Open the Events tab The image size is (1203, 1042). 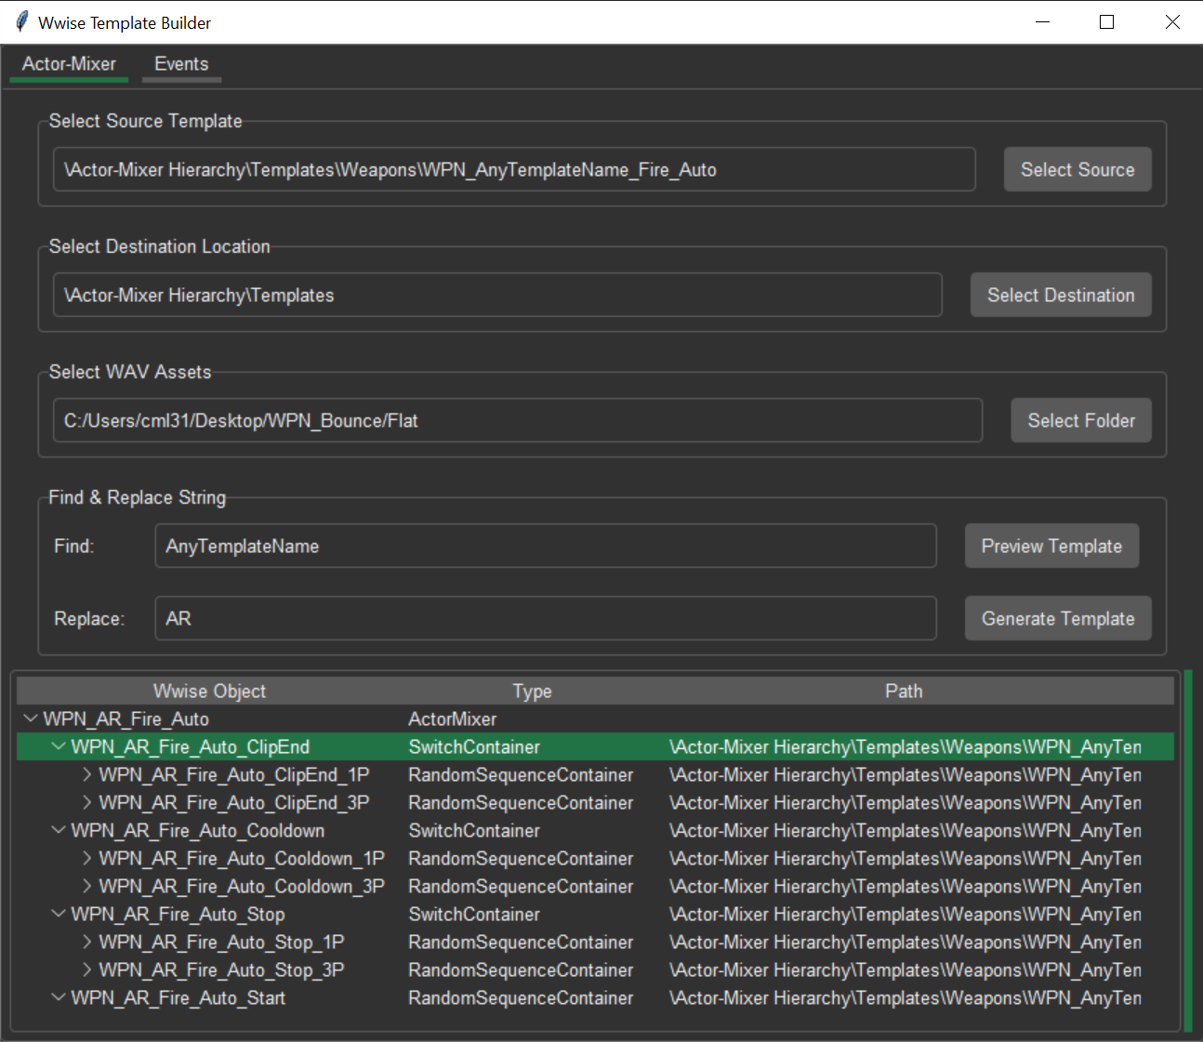coord(181,64)
